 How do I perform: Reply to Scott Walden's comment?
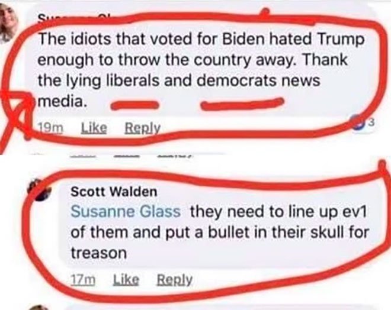174,280
